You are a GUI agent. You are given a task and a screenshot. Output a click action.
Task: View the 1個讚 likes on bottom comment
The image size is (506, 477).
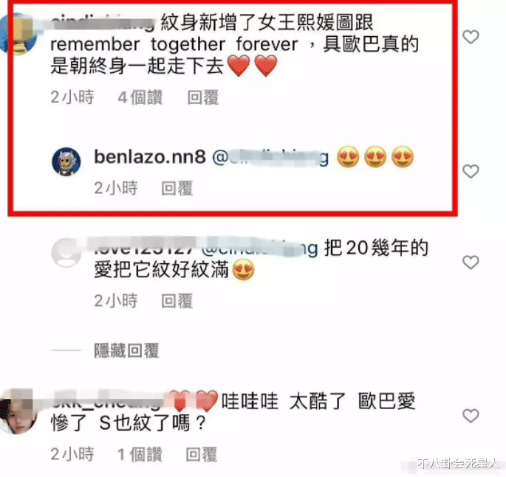pyautogui.click(x=140, y=454)
